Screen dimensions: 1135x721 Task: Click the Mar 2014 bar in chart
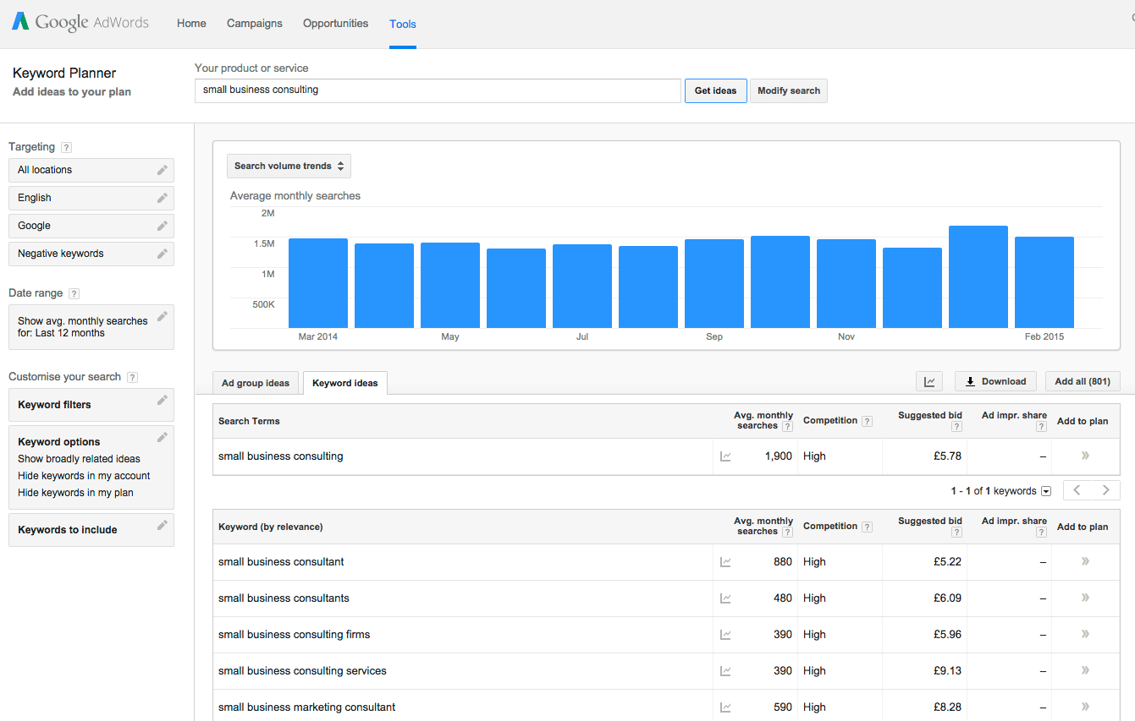318,283
